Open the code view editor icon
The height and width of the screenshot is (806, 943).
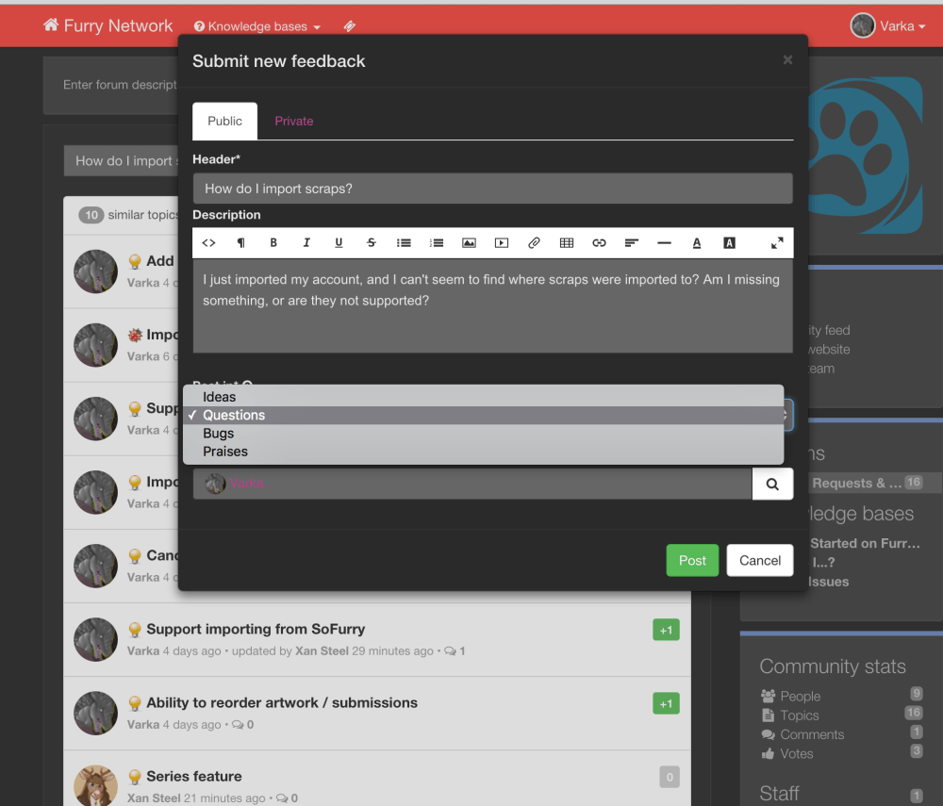[x=208, y=242]
